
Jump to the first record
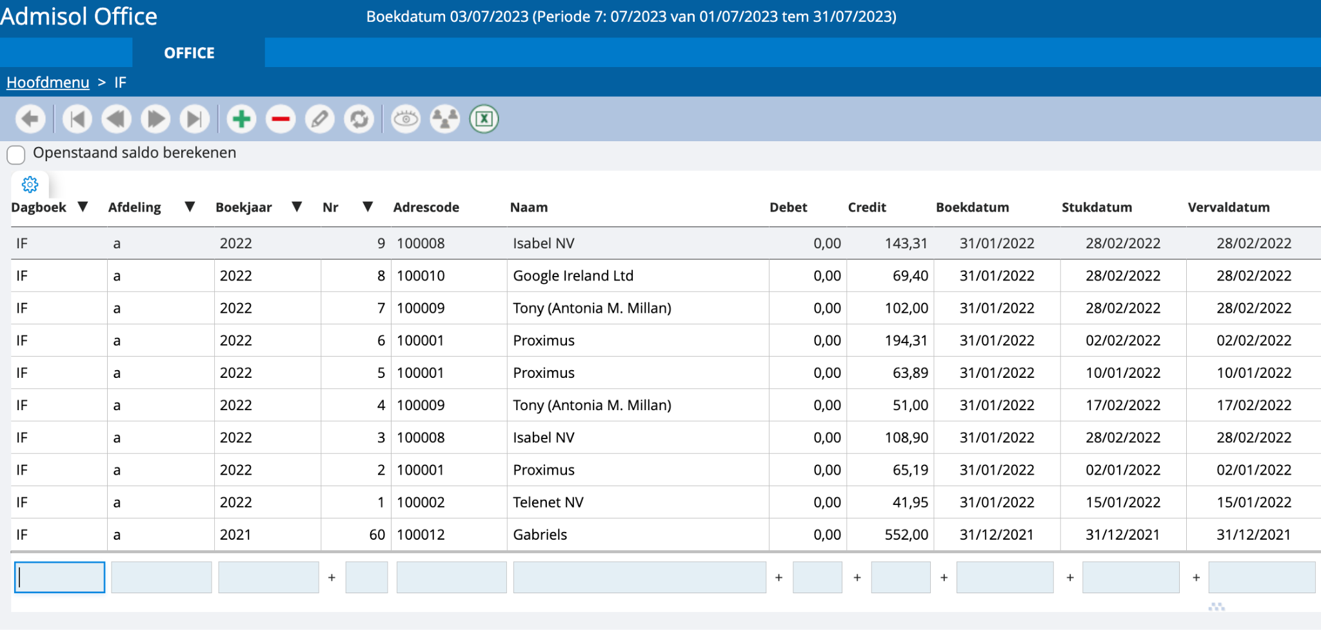(x=77, y=119)
